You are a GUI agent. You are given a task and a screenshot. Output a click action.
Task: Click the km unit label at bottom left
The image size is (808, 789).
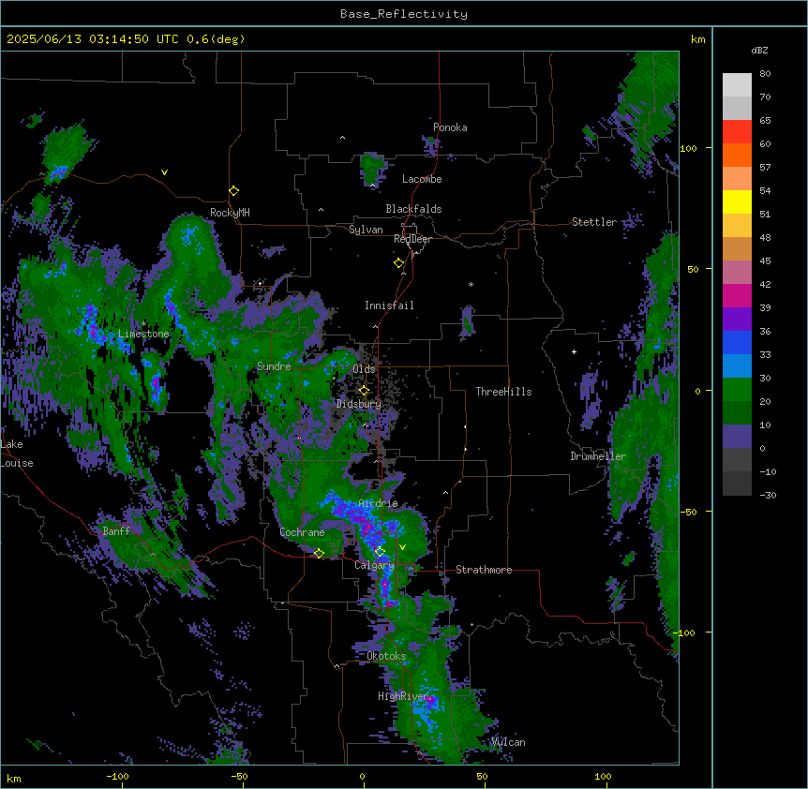pyautogui.click(x=14, y=778)
